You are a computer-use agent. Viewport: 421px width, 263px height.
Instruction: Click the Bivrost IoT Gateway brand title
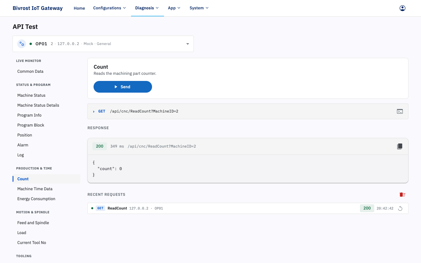point(38,8)
